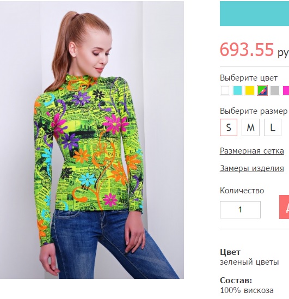Choose size M
Viewport: 289px width, 299px height.
pos(250,127)
